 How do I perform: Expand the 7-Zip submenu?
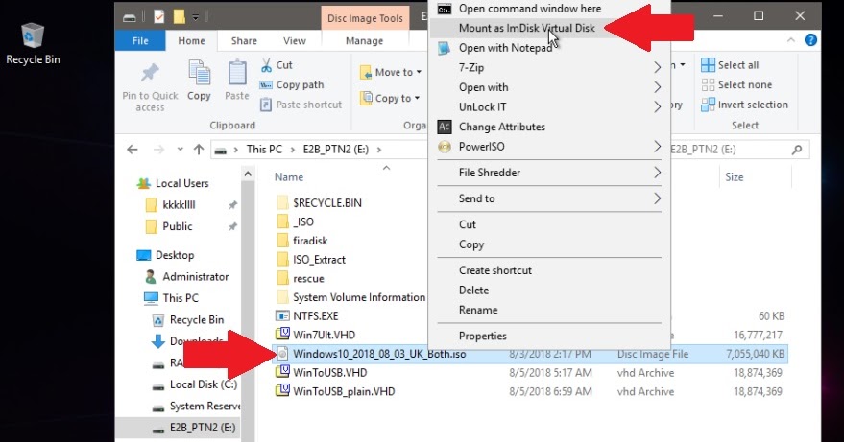click(549, 68)
